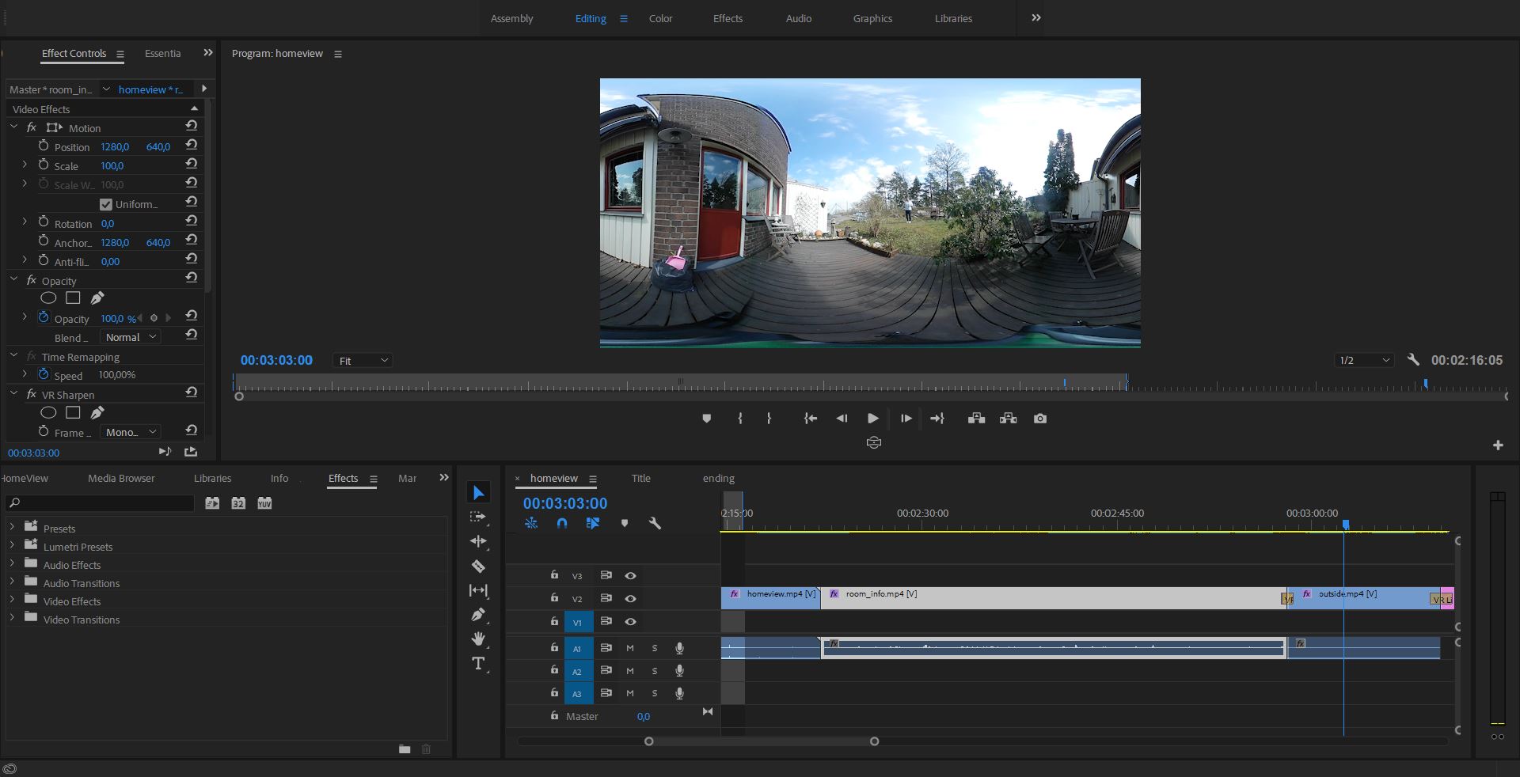Filter by YUV effects

(x=264, y=503)
